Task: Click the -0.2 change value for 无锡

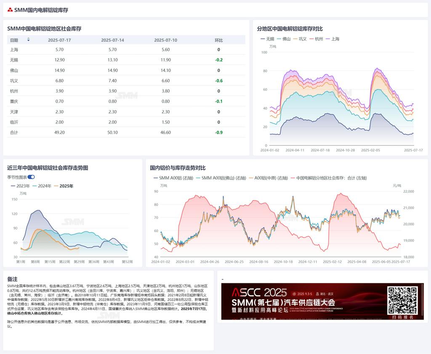Action: click(219, 60)
